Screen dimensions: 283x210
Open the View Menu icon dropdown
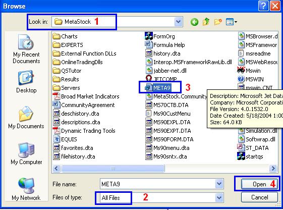pos(232,22)
